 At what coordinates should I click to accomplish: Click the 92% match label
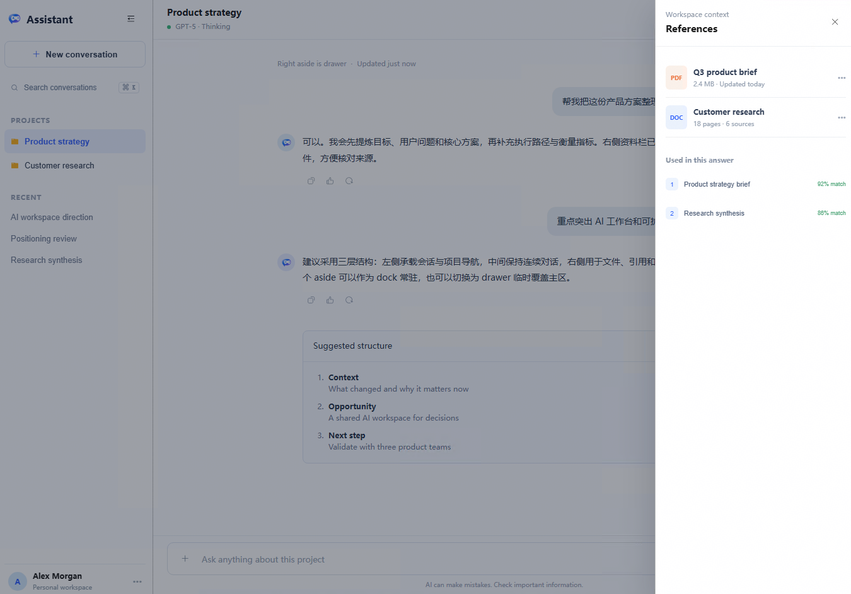coord(831,184)
